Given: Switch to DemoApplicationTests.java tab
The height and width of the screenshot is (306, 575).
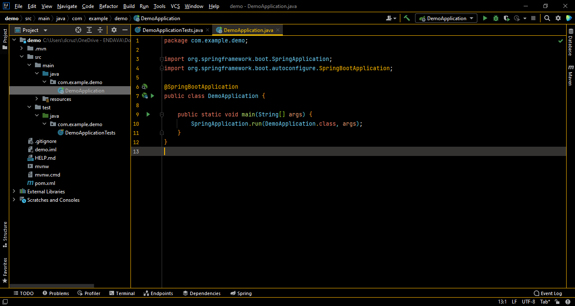Looking at the screenshot, I should click(x=173, y=30).
